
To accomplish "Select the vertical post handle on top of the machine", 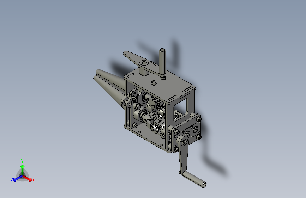I will [x=162, y=63].
